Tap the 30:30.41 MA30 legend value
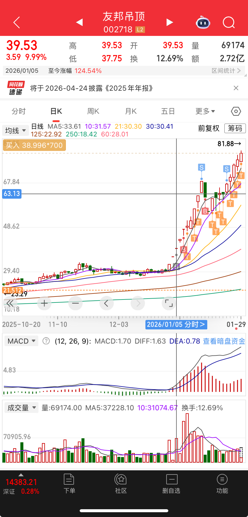 [x=160, y=127]
